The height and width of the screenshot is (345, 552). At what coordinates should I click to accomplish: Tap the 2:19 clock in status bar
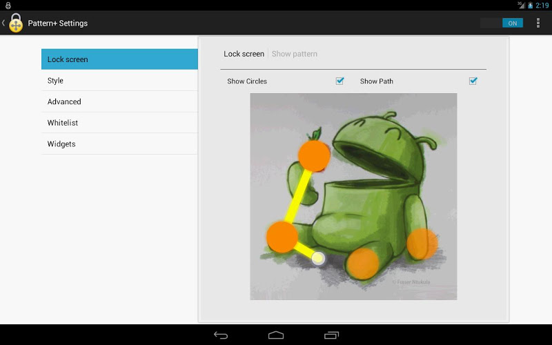coord(542,6)
